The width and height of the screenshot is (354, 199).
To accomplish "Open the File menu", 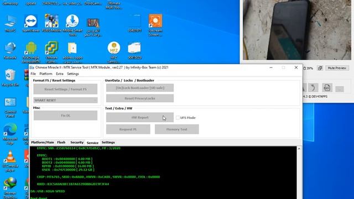I will (33, 74).
